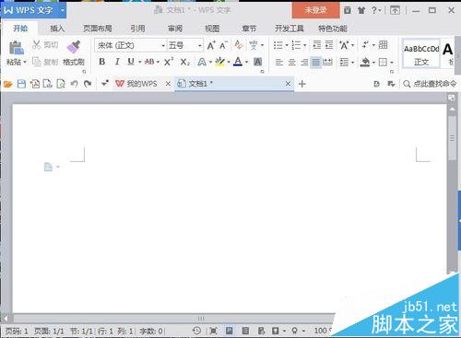The image size is (461, 338).
Task: Align text right
Action: coord(304,63)
